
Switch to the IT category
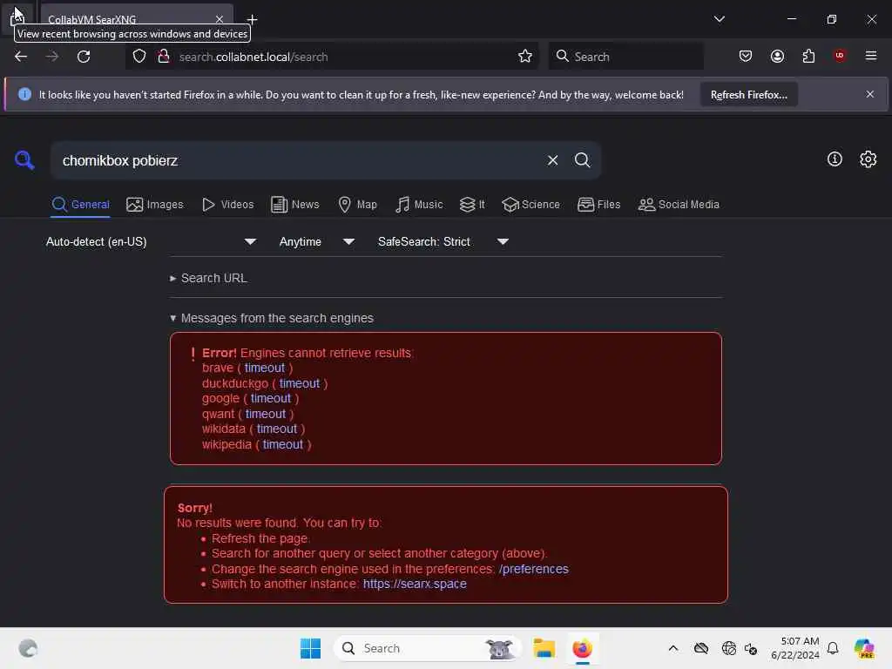coord(472,204)
